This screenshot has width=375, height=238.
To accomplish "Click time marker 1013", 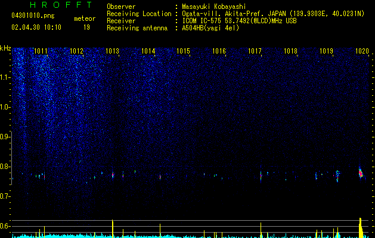I will pos(112,51).
